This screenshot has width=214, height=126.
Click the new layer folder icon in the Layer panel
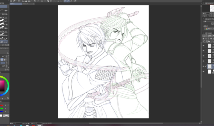tap(209, 42)
